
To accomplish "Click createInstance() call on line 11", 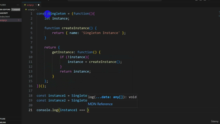I will point(104,62).
